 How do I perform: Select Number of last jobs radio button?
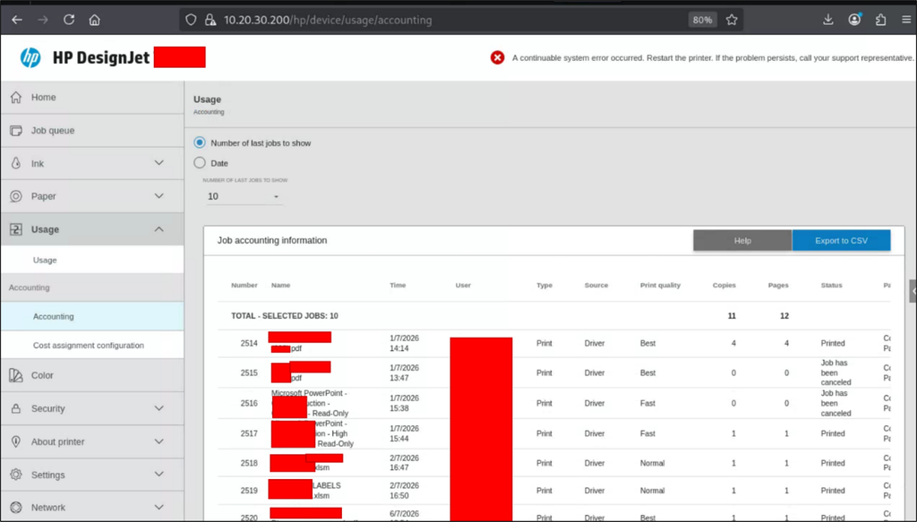pyautogui.click(x=200, y=142)
